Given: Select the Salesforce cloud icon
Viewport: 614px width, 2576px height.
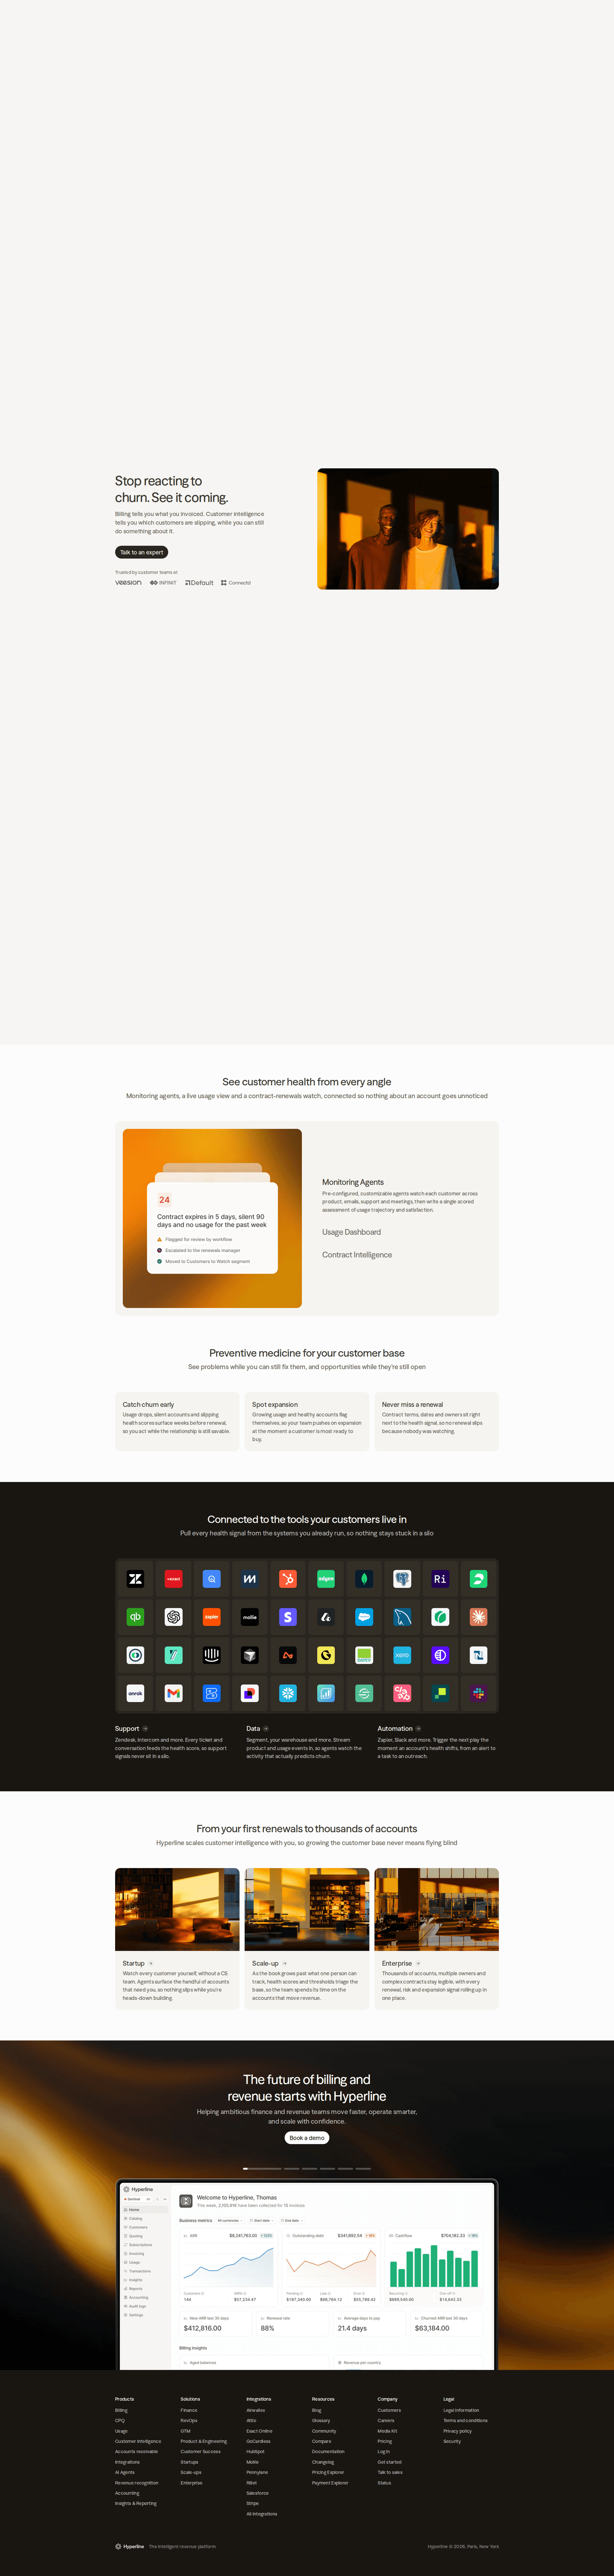Looking at the screenshot, I should [364, 1617].
